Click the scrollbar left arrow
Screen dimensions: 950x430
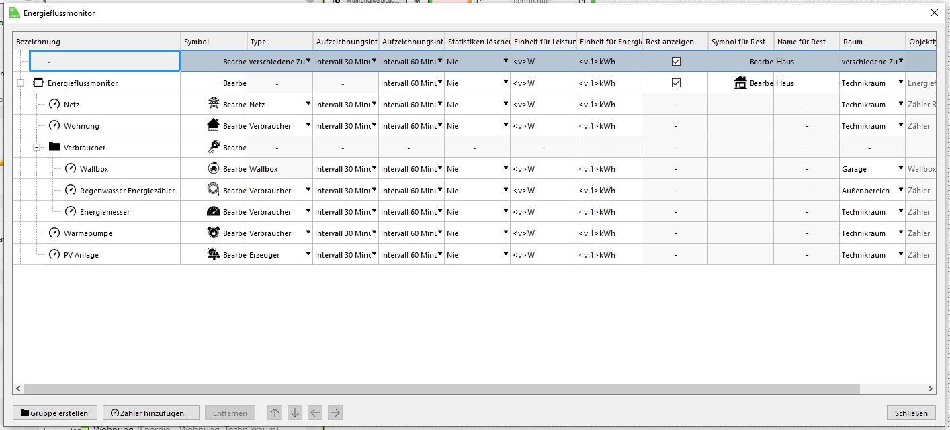click(x=19, y=388)
